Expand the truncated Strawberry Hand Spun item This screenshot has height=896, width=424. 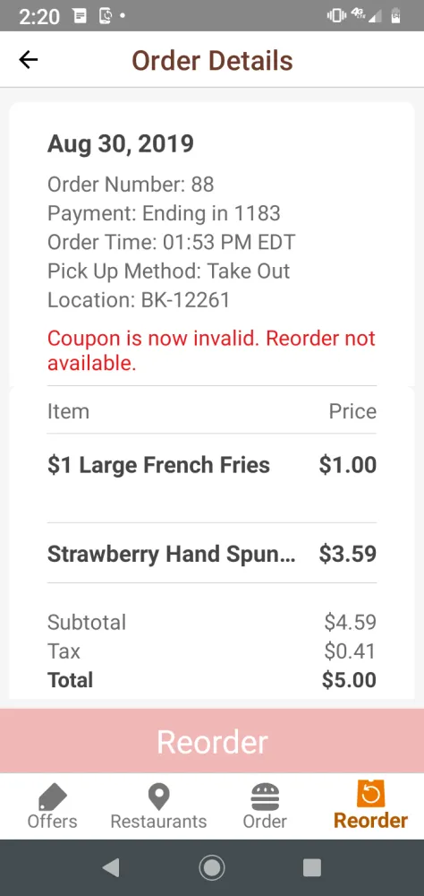pos(171,553)
